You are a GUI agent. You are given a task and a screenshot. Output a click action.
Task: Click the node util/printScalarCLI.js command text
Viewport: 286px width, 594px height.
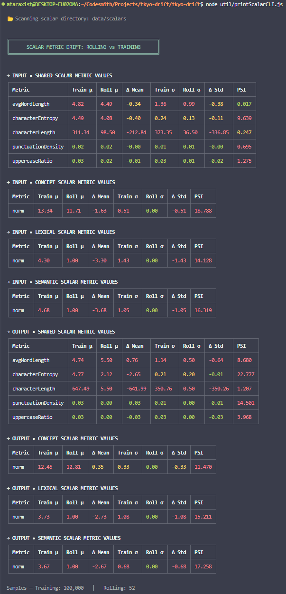click(x=245, y=4)
